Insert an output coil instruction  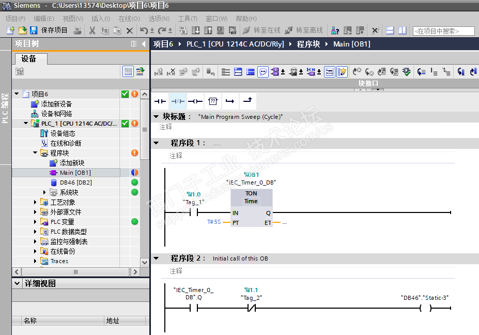[195, 101]
